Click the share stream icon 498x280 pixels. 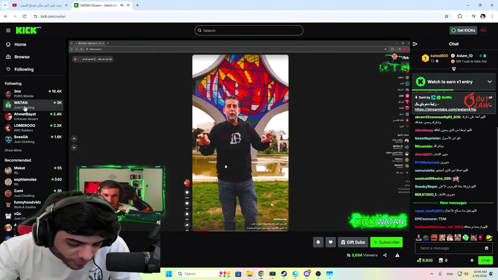[385, 255]
